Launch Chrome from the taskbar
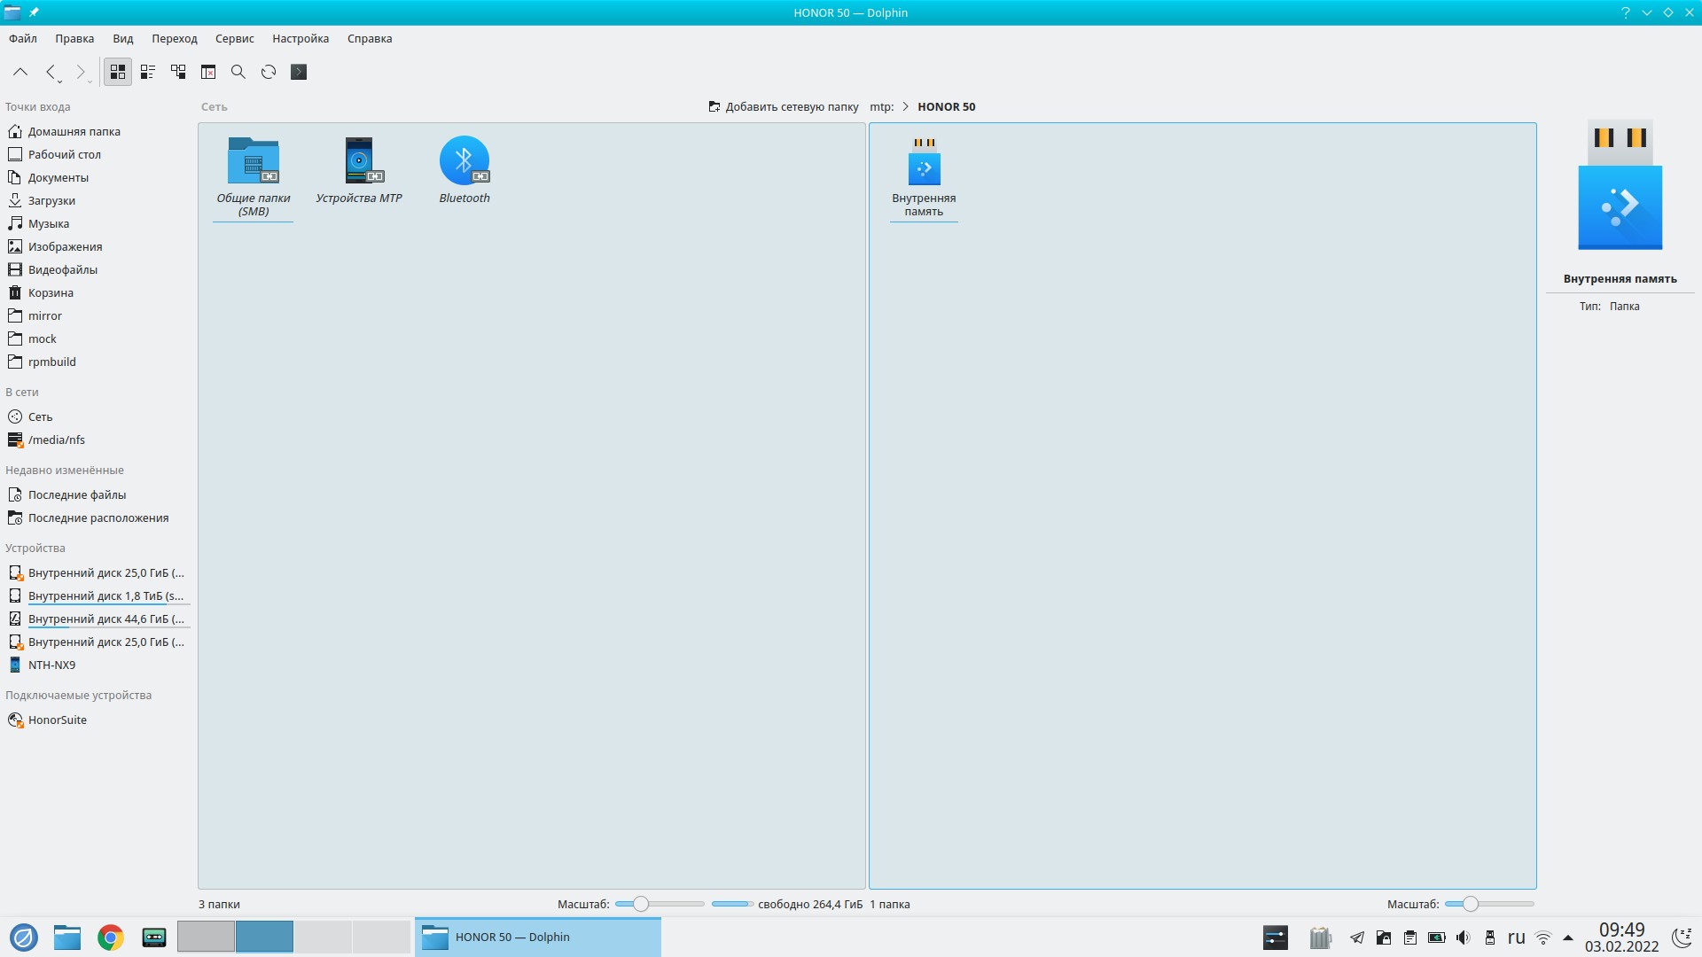This screenshot has width=1702, height=957. coord(111,937)
